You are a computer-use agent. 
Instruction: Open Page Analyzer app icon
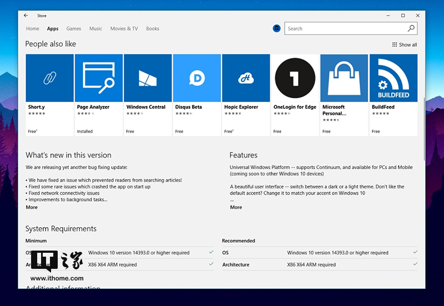[x=99, y=78]
